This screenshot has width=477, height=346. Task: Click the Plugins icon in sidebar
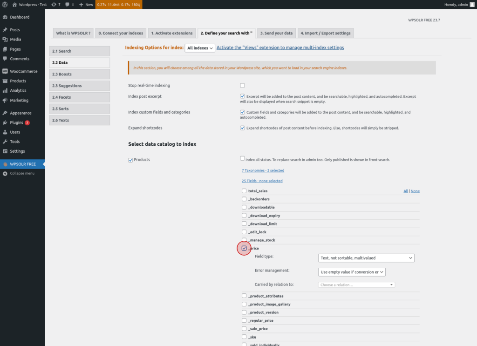pyautogui.click(x=5, y=122)
